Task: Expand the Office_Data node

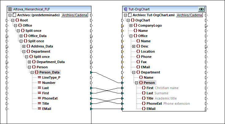Action: (21, 36)
